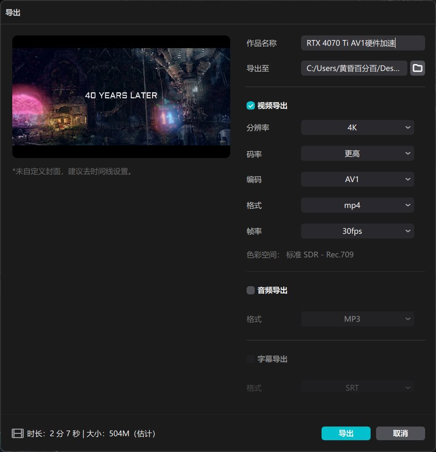Click the 分辨率 label
This screenshot has height=452, width=436.
click(x=258, y=128)
